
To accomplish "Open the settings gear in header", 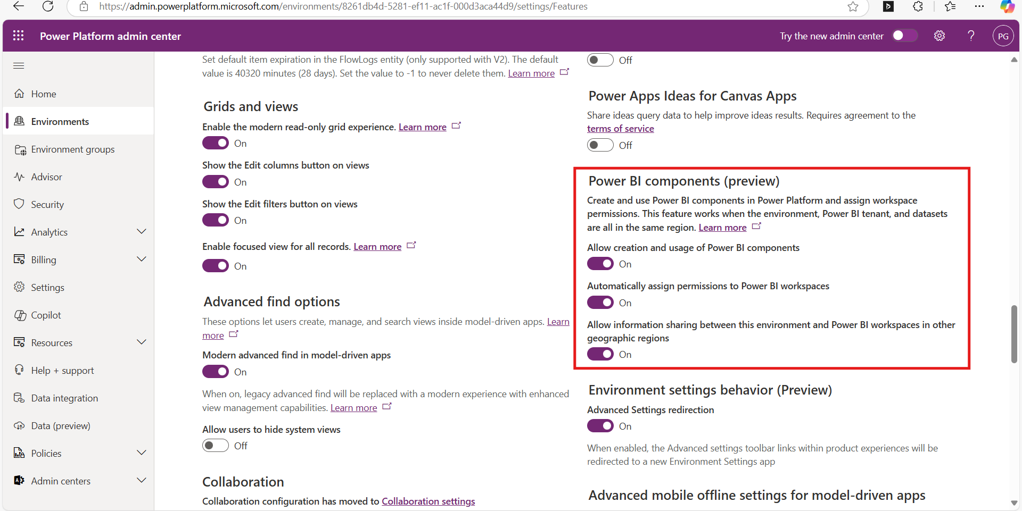I will (939, 36).
